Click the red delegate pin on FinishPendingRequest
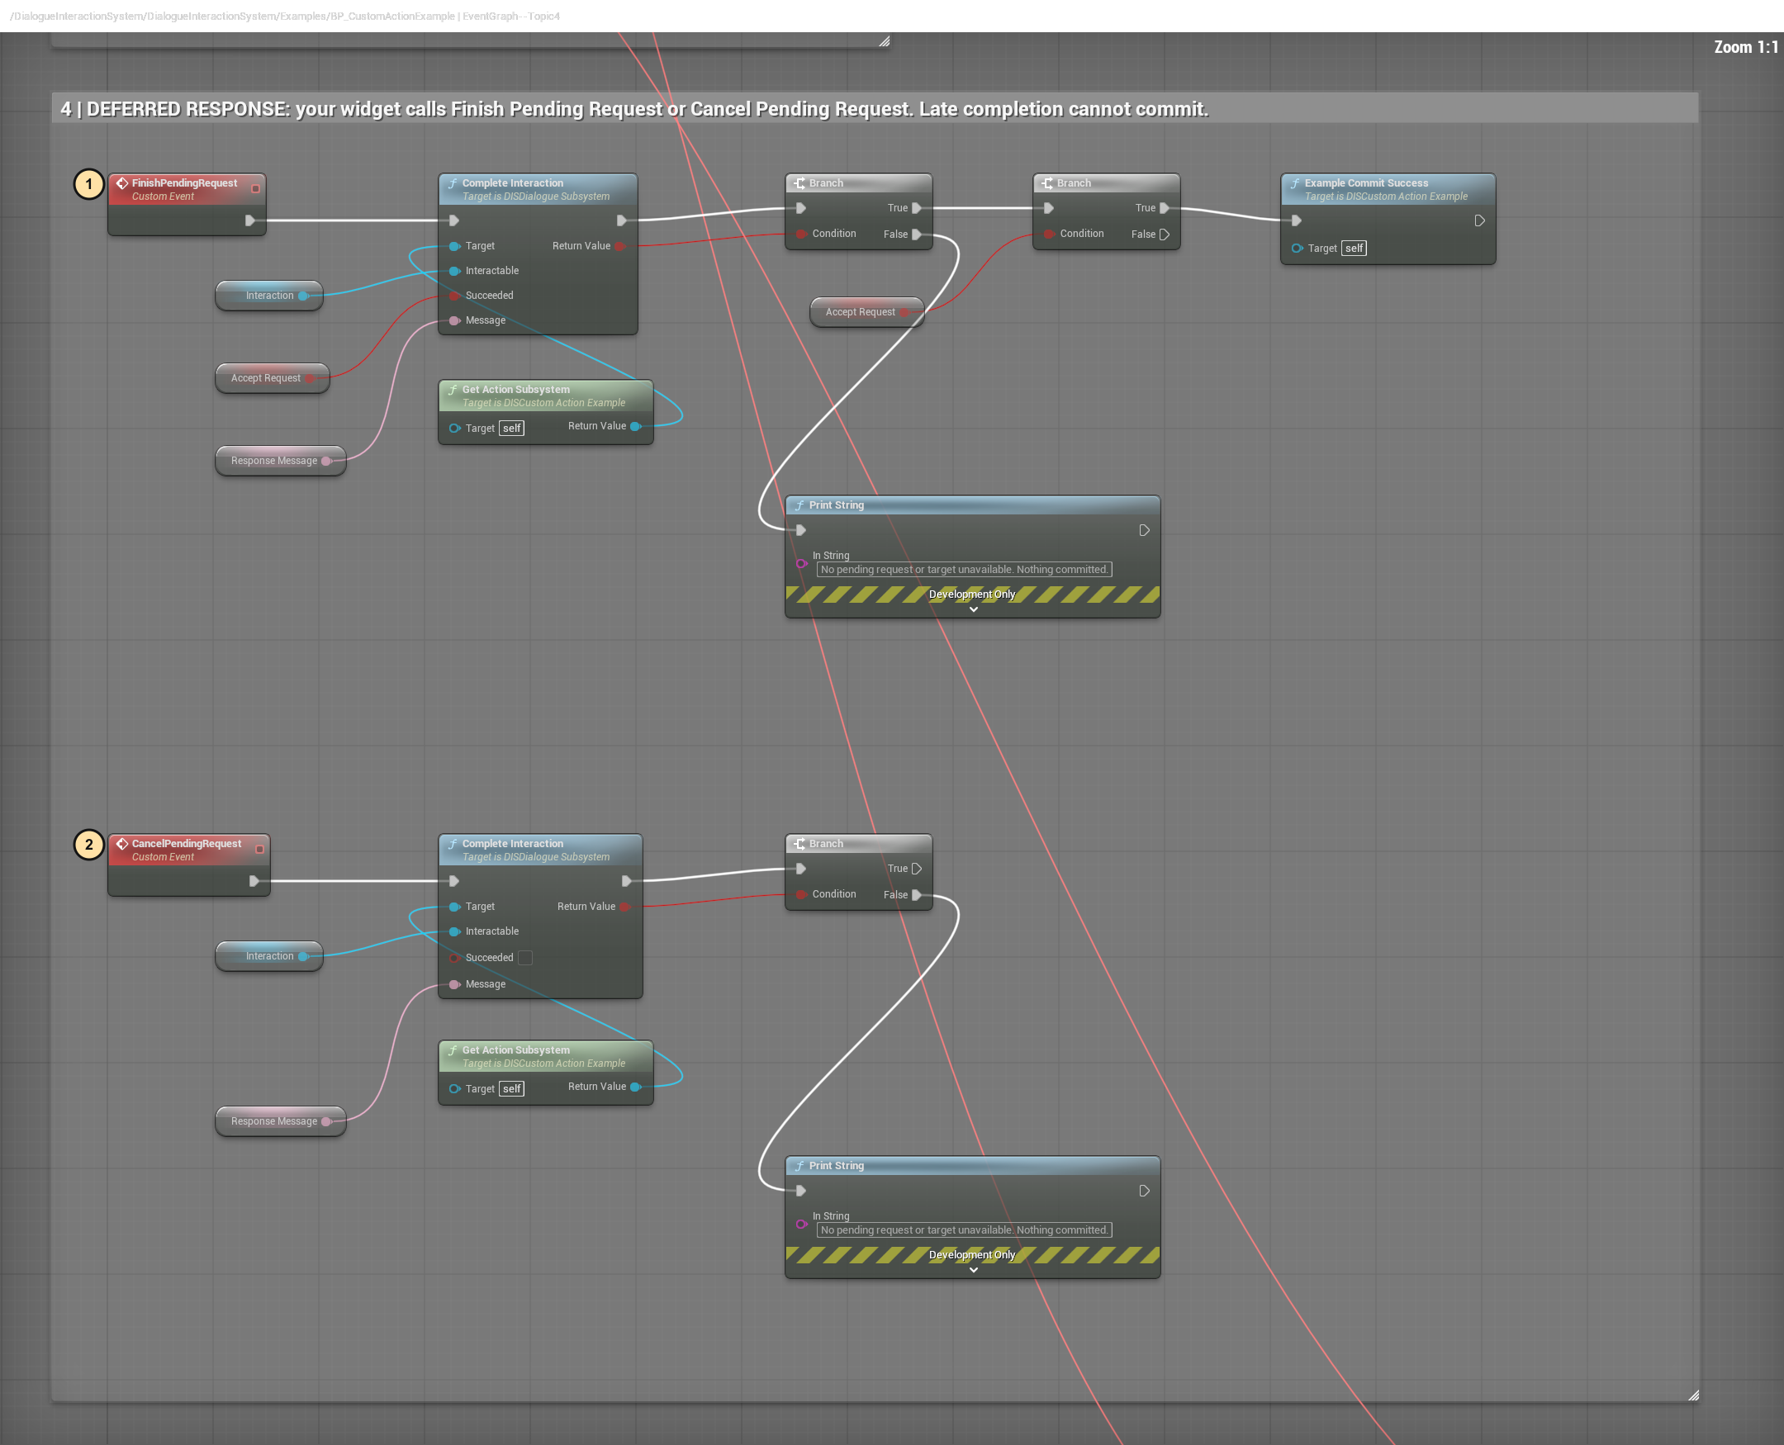The image size is (1784, 1445). coord(255,189)
